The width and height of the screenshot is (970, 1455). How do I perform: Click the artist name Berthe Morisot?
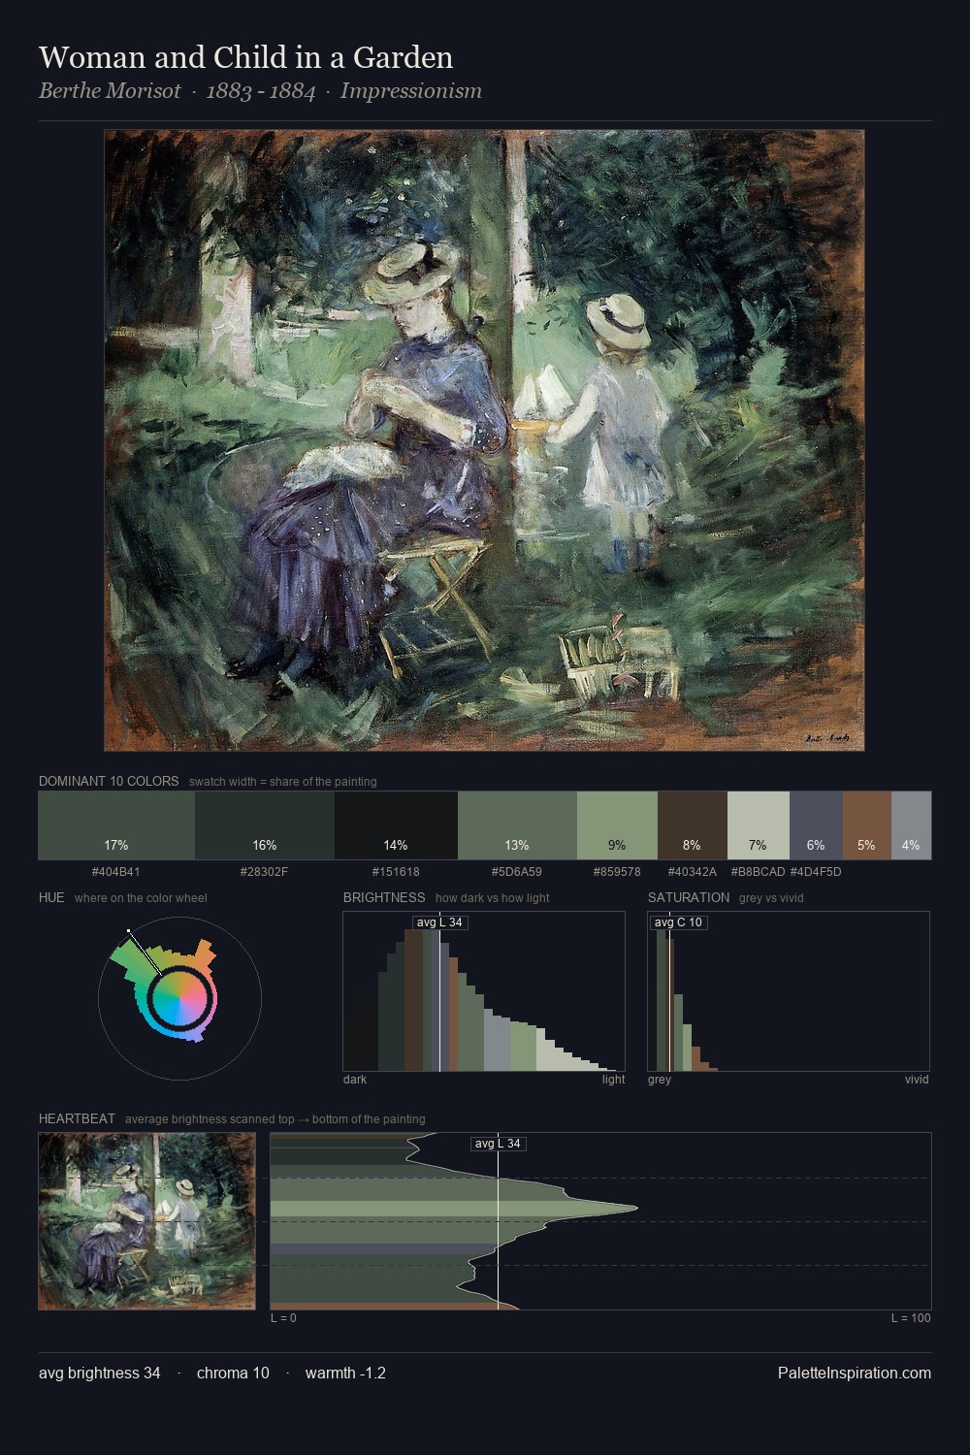point(110,91)
